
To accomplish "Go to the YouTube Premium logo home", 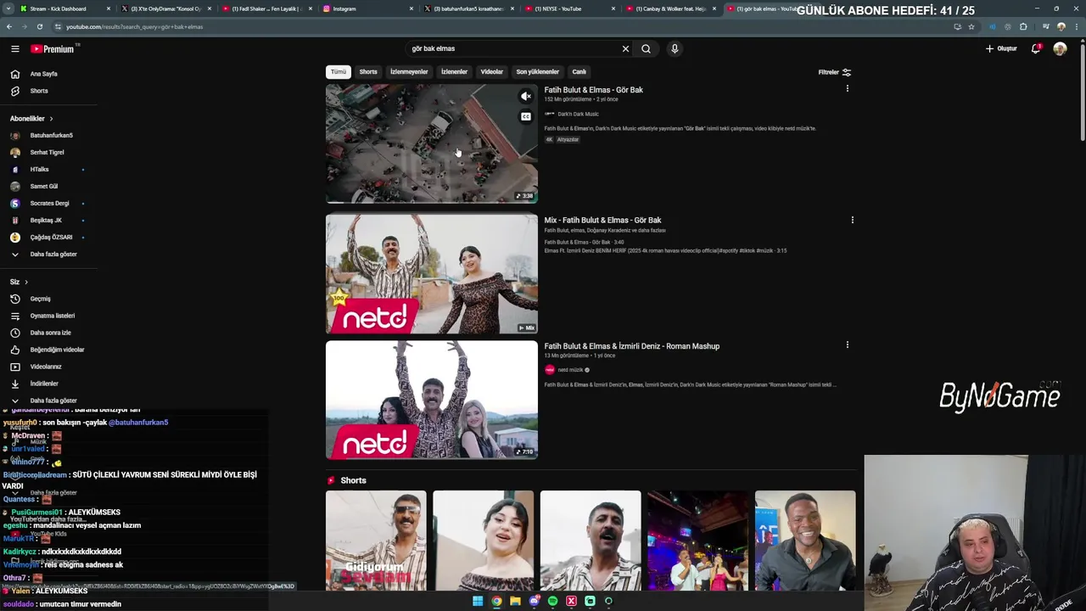I will coord(53,49).
